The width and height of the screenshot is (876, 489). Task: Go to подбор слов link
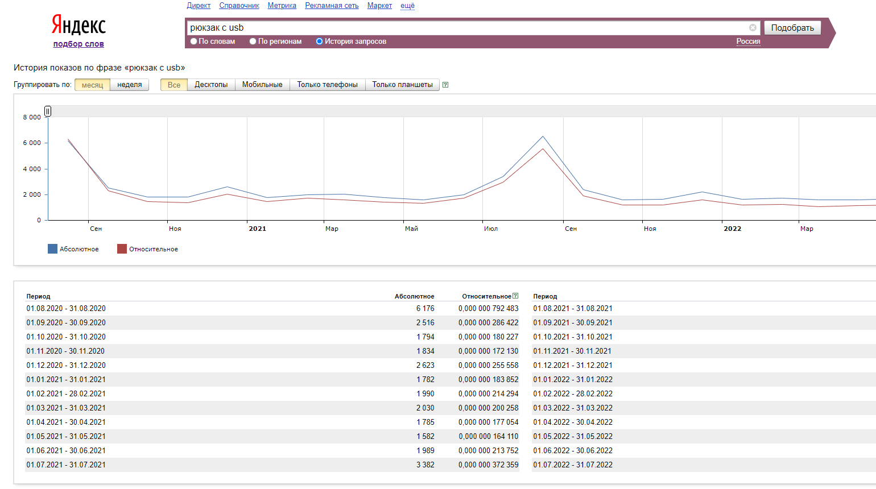[x=78, y=44]
